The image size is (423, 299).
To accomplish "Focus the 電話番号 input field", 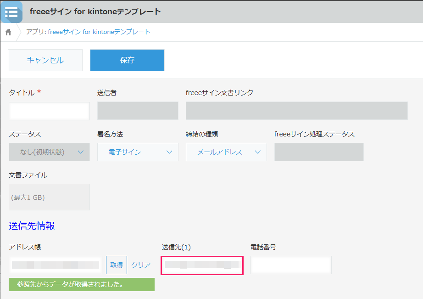I will 291,265.
